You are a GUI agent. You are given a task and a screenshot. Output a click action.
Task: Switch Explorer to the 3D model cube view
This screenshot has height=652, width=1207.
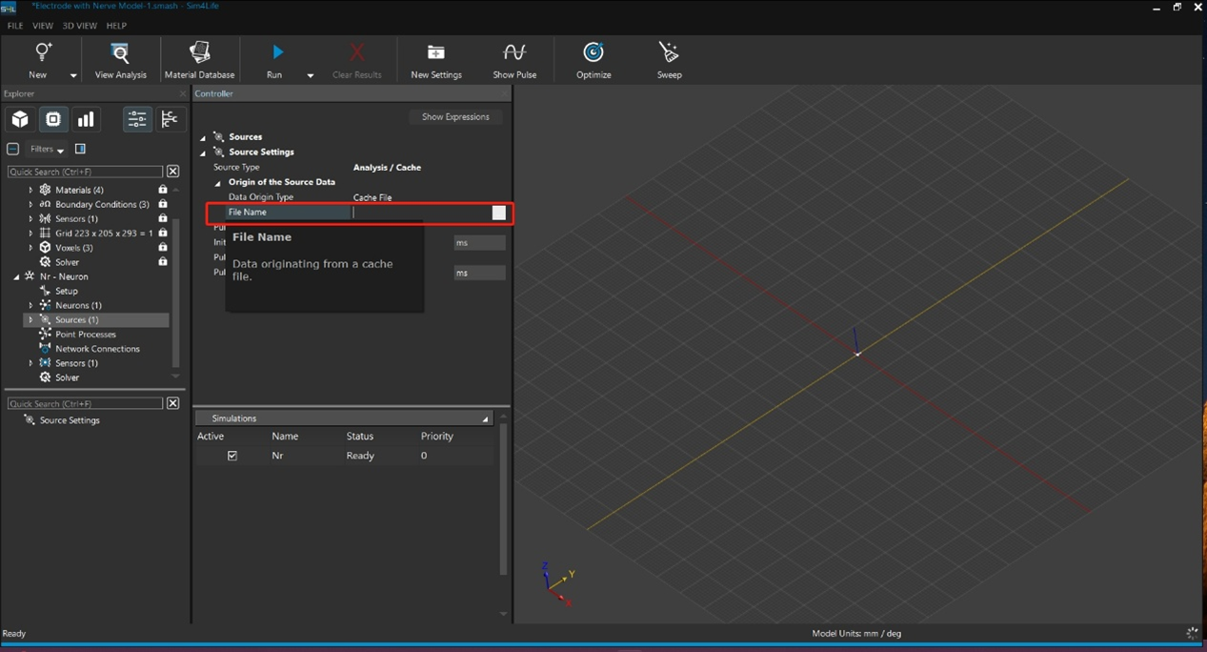point(20,119)
